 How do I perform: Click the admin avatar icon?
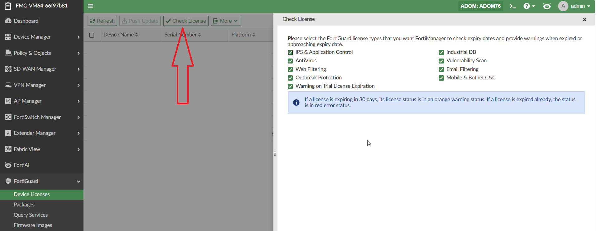[563, 6]
